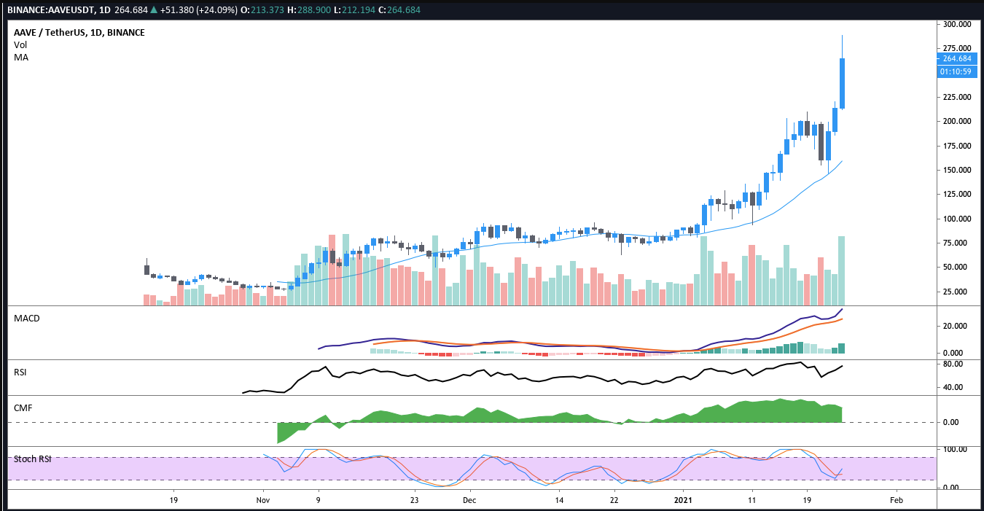Click 20.000 on the MACD scale
The height and width of the screenshot is (511, 984).
pyautogui.click(x=953, y=327)
